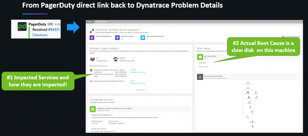Screen dimensions: 308x136
Task: Click the Impacted users people icon
Action: (93, 59)
